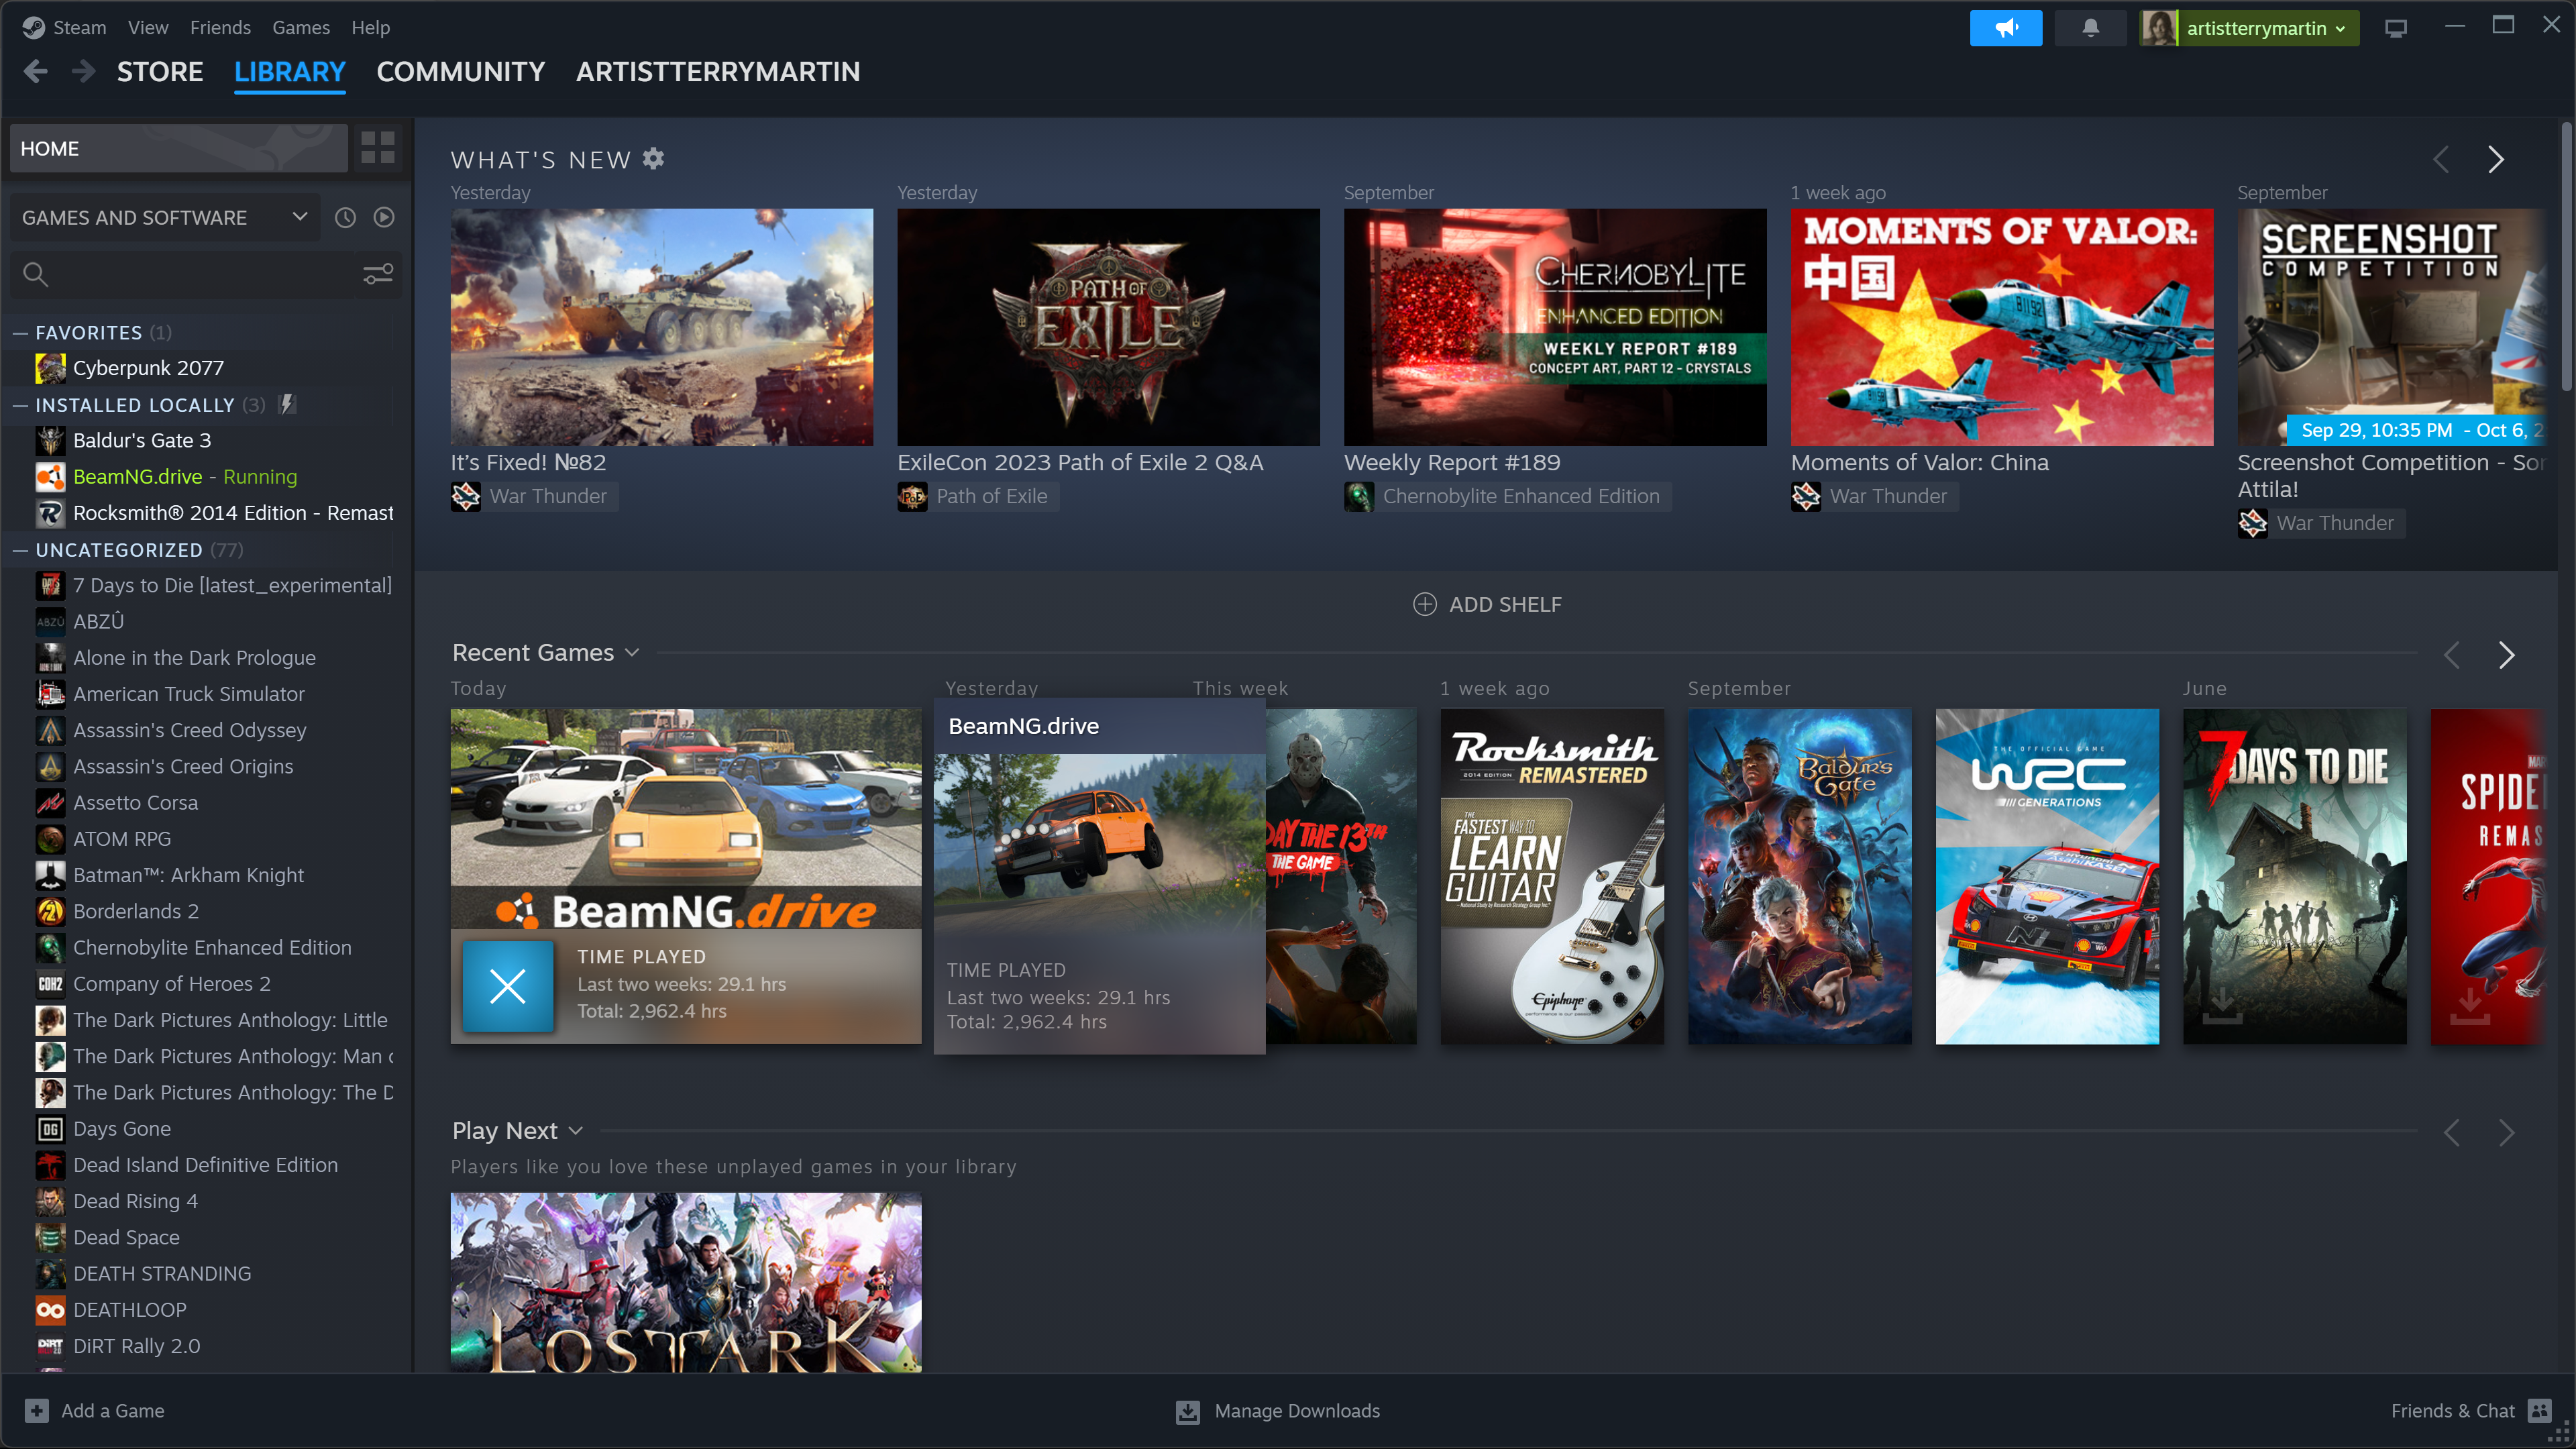
Task: Open the WRC Generations cover
Action: click(x=2047, y=876)
